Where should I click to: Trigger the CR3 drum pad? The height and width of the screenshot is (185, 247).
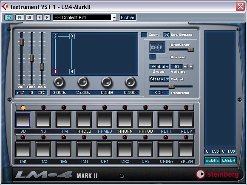pyautogui.click(x=145, y=149)
